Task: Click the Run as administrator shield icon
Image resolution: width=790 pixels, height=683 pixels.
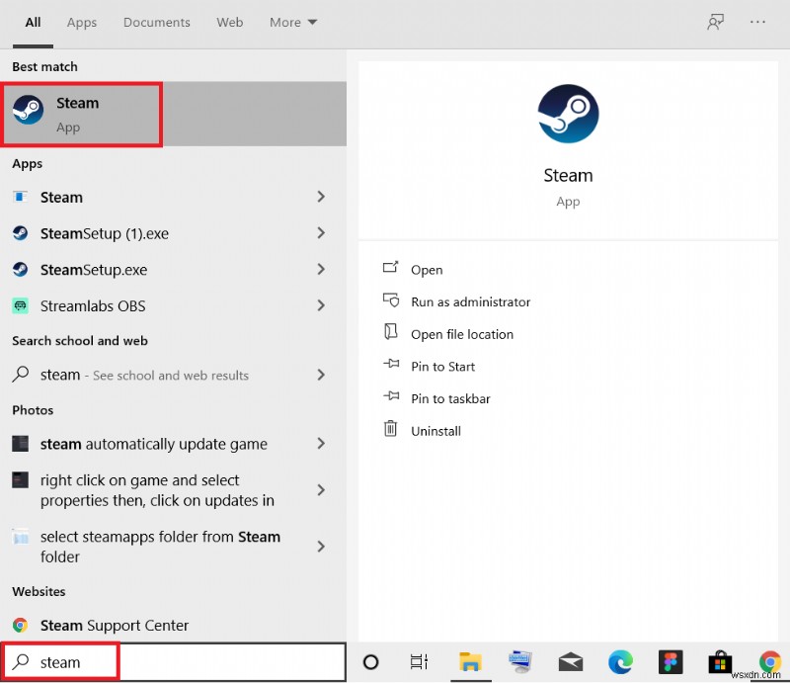Action: tap(391, 300)
